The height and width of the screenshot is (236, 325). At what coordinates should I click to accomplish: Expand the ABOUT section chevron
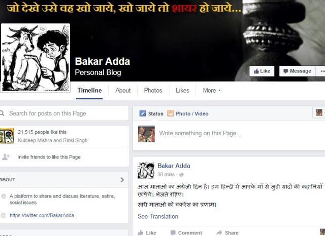coord(122,180)
